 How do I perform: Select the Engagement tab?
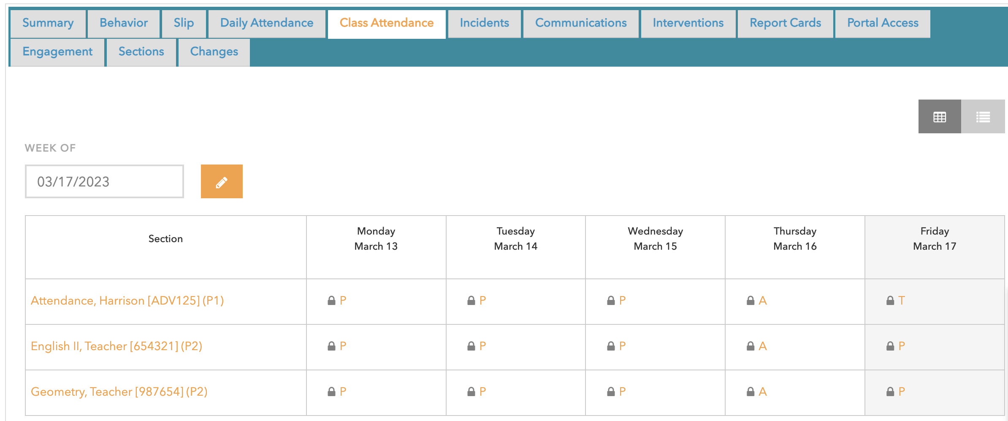coord(57,52)
